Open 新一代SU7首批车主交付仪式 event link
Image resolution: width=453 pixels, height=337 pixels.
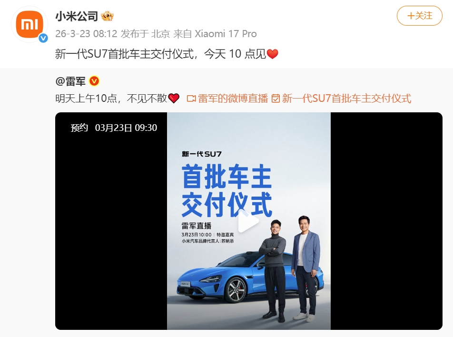point(346,99)
